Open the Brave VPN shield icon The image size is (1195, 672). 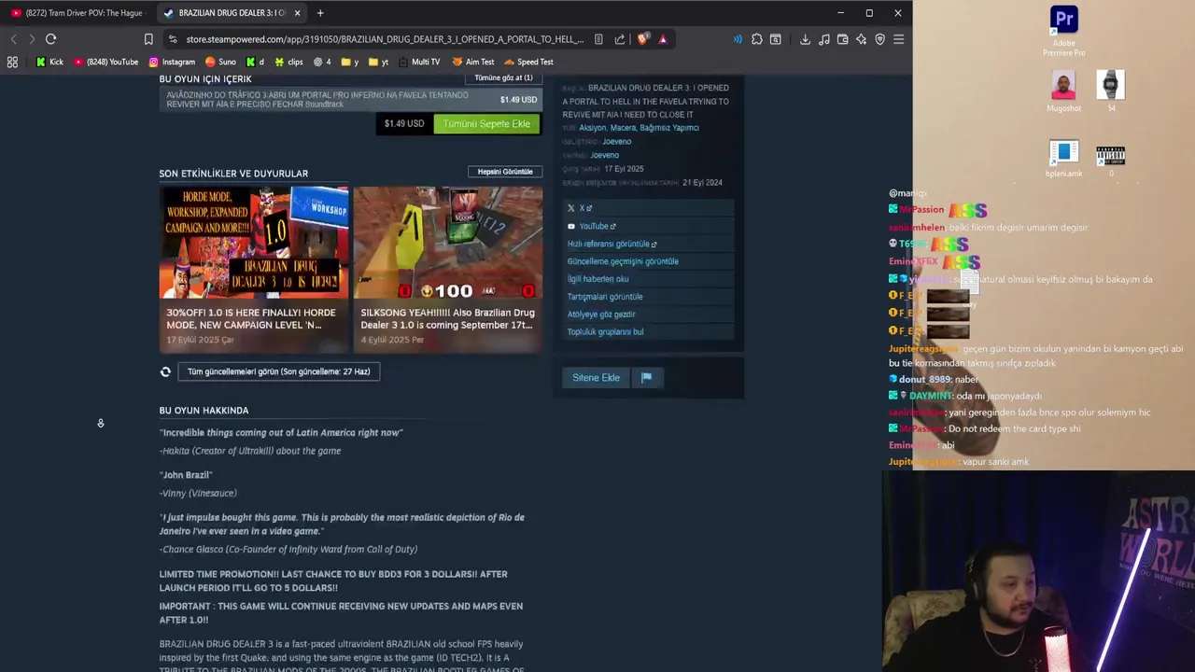[x=879, y=39]
